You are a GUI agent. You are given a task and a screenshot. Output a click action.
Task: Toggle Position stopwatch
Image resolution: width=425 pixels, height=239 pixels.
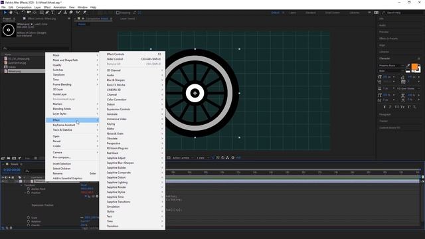tap(29, 193)
